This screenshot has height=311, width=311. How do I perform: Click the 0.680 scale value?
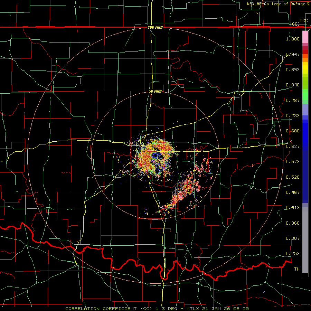tap(293, 131)
